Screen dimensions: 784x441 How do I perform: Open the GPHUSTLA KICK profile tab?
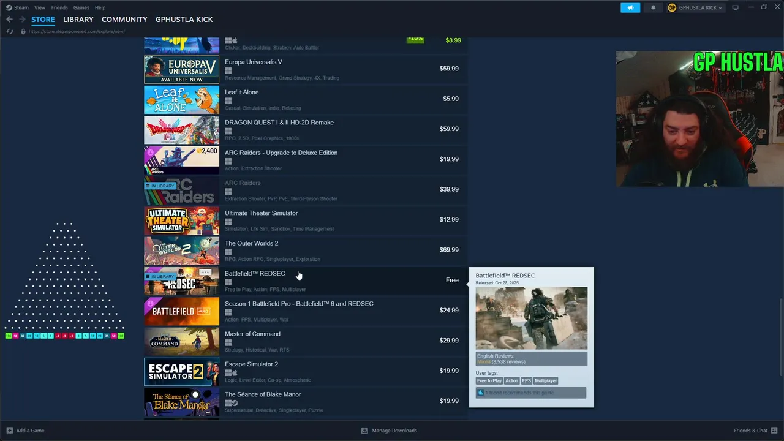coord(184,20)
